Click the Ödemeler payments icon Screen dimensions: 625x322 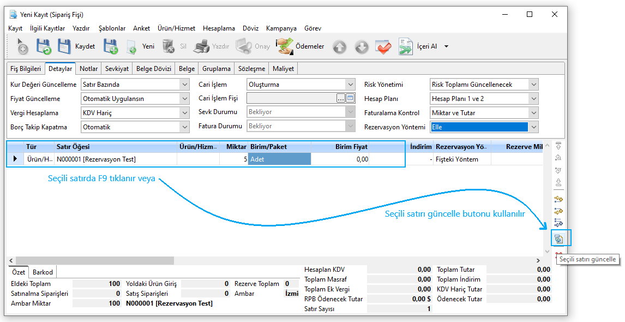284,47
